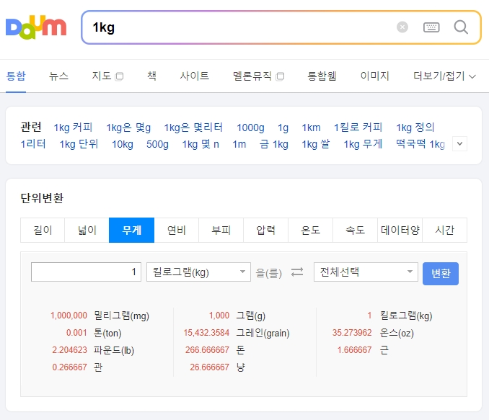Click the 2.204623 파운드(lb) result
The image size is (489, 420).
tap(93, 350)
